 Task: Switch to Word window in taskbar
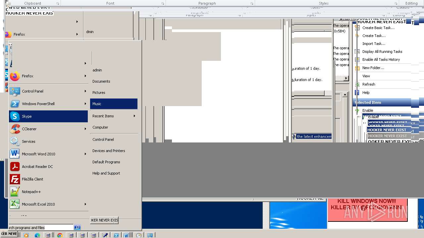[x=126, y=235]
